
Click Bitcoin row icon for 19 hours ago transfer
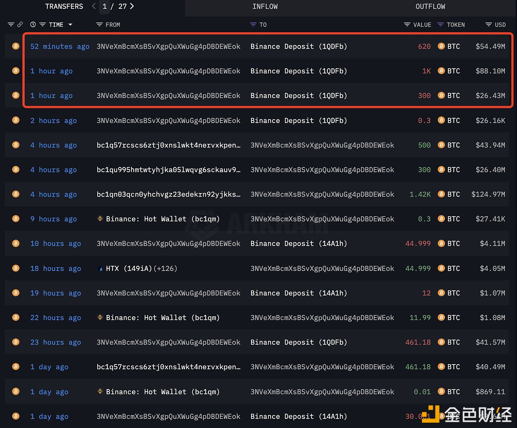point(16,293)
